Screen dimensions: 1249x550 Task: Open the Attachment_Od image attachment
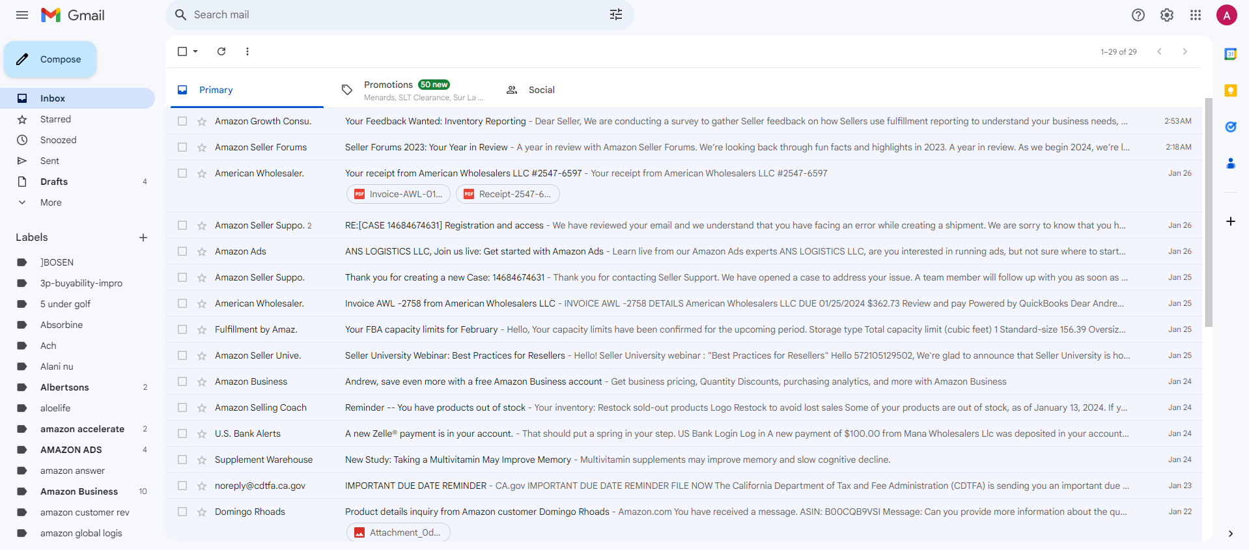click(x=399, y=532)
